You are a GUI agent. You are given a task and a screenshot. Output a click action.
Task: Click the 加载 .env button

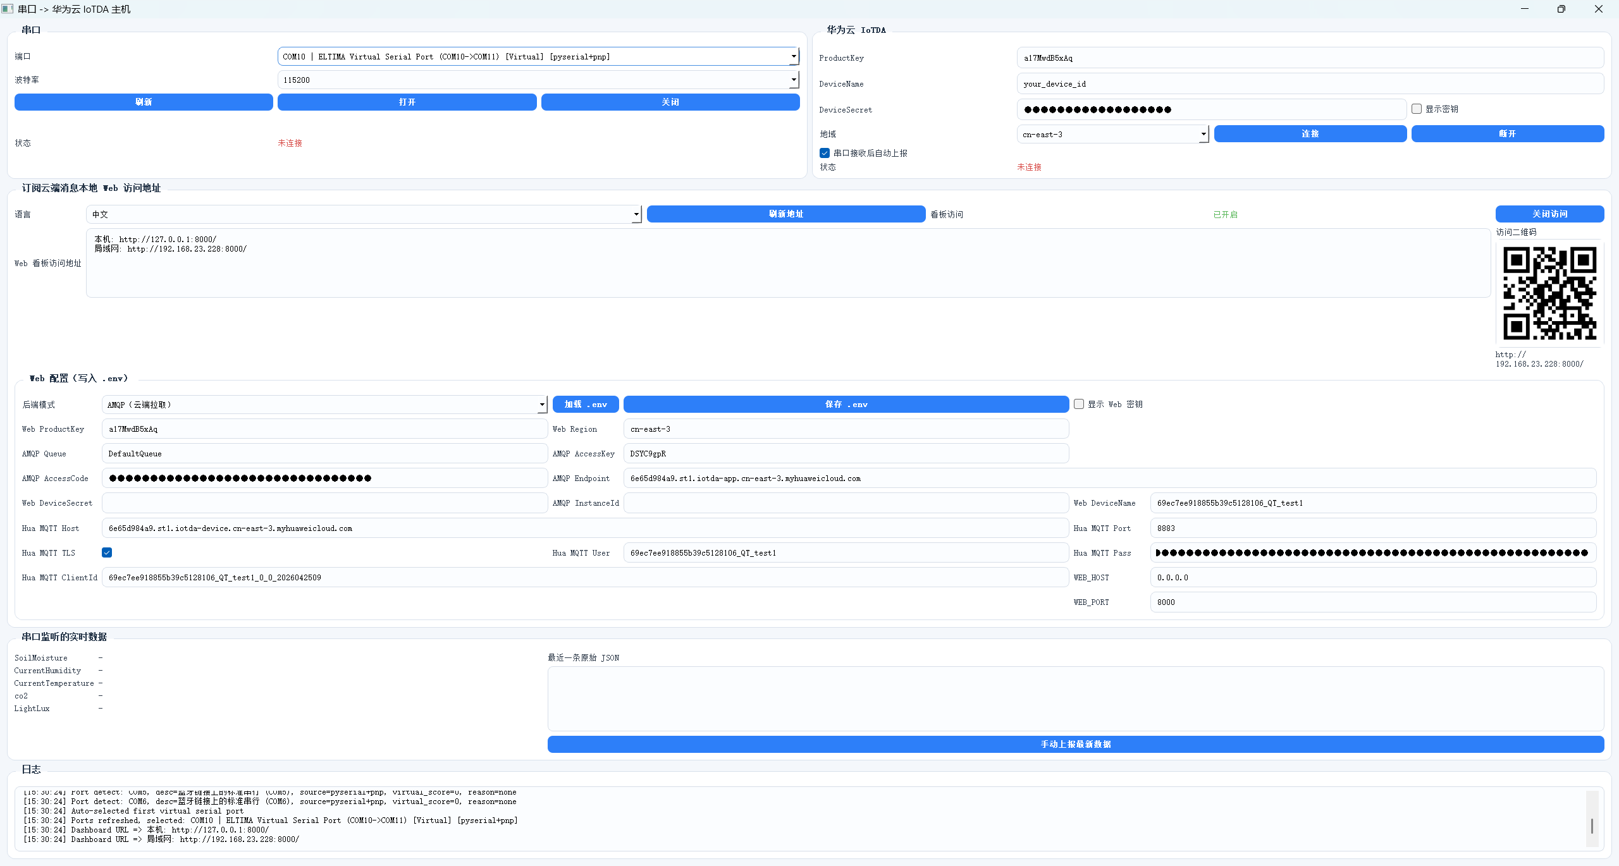click(586, 404)
